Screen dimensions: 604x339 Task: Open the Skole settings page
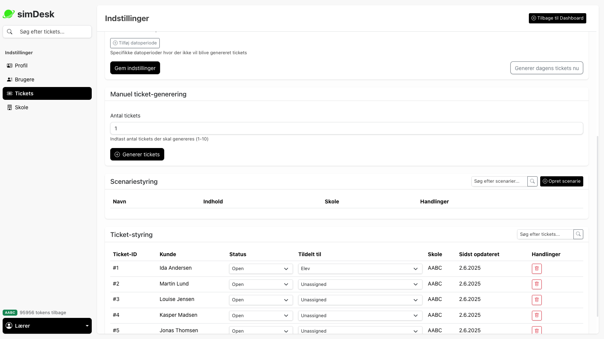coord(22,107)
